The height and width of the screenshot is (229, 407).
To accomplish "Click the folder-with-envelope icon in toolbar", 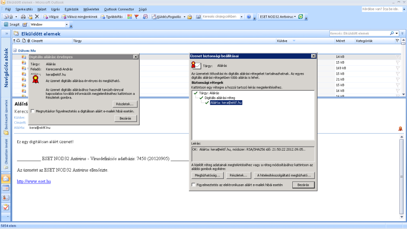I will (190, 17).
